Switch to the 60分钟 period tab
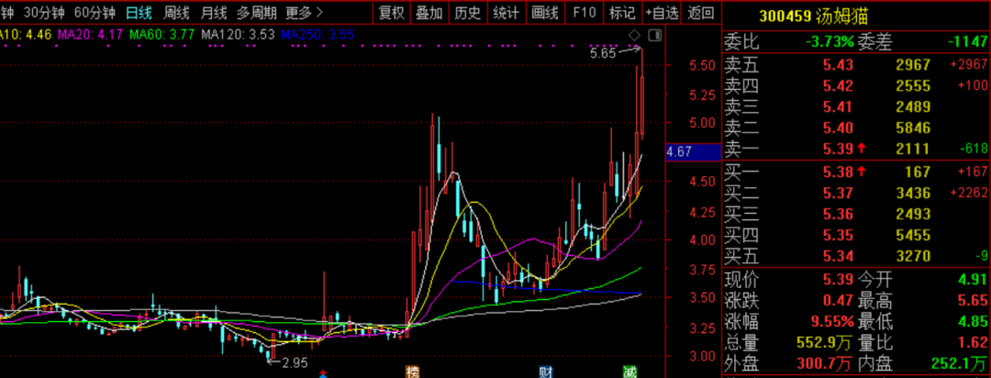 (x=95, y=12)
